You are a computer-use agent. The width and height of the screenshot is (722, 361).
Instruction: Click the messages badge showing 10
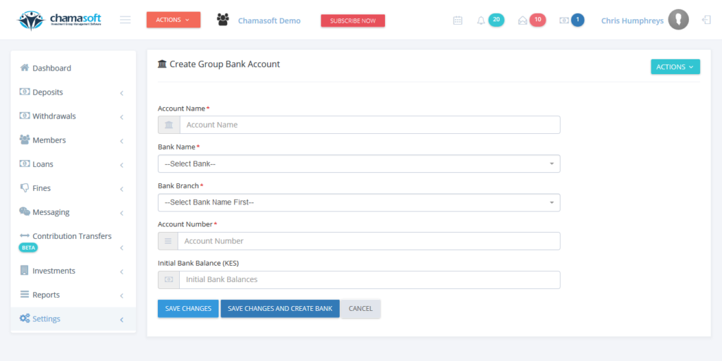[x=537, y=20]
